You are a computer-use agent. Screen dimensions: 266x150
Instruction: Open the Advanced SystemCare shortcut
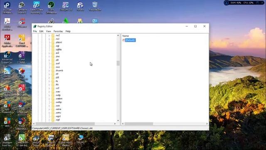[7, 57]
